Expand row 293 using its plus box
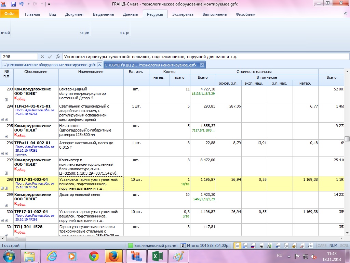350x263 pixels. pyautogui.click(x=6, y=100)
